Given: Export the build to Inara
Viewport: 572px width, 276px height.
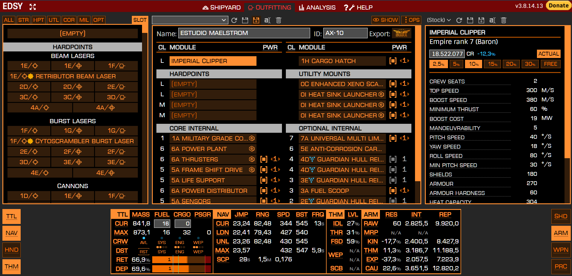Looking at the screenshot, I should [402, 33].
